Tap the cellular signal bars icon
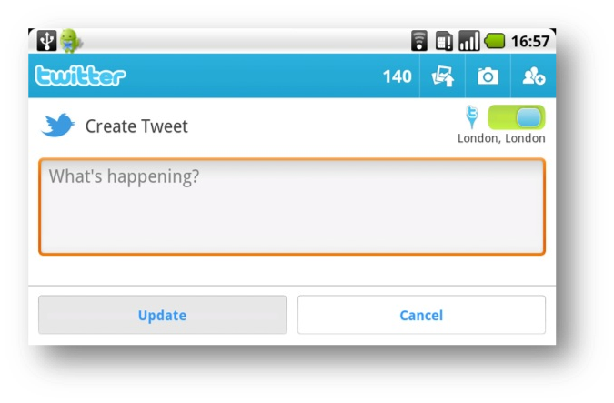Screen dimensions: 614x403 [x=469, y=41]
